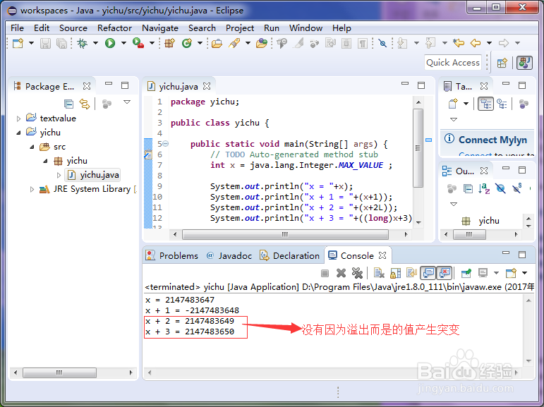Switch to the Javadoc tab
This screenshot has height=407, width=544.
pyautogui.click(x=229, y=256)
